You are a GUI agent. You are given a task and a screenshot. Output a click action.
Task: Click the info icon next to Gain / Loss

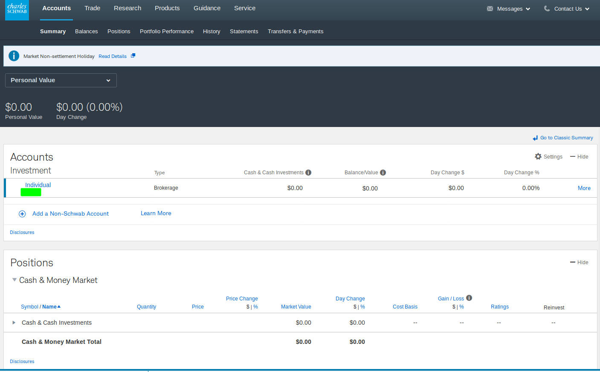click(469, 298)
